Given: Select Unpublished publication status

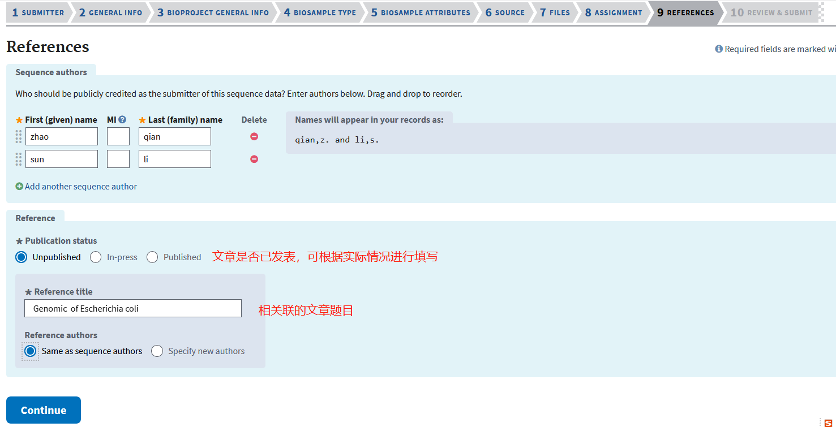Looking at the screenshot, I should pos(22,257).
